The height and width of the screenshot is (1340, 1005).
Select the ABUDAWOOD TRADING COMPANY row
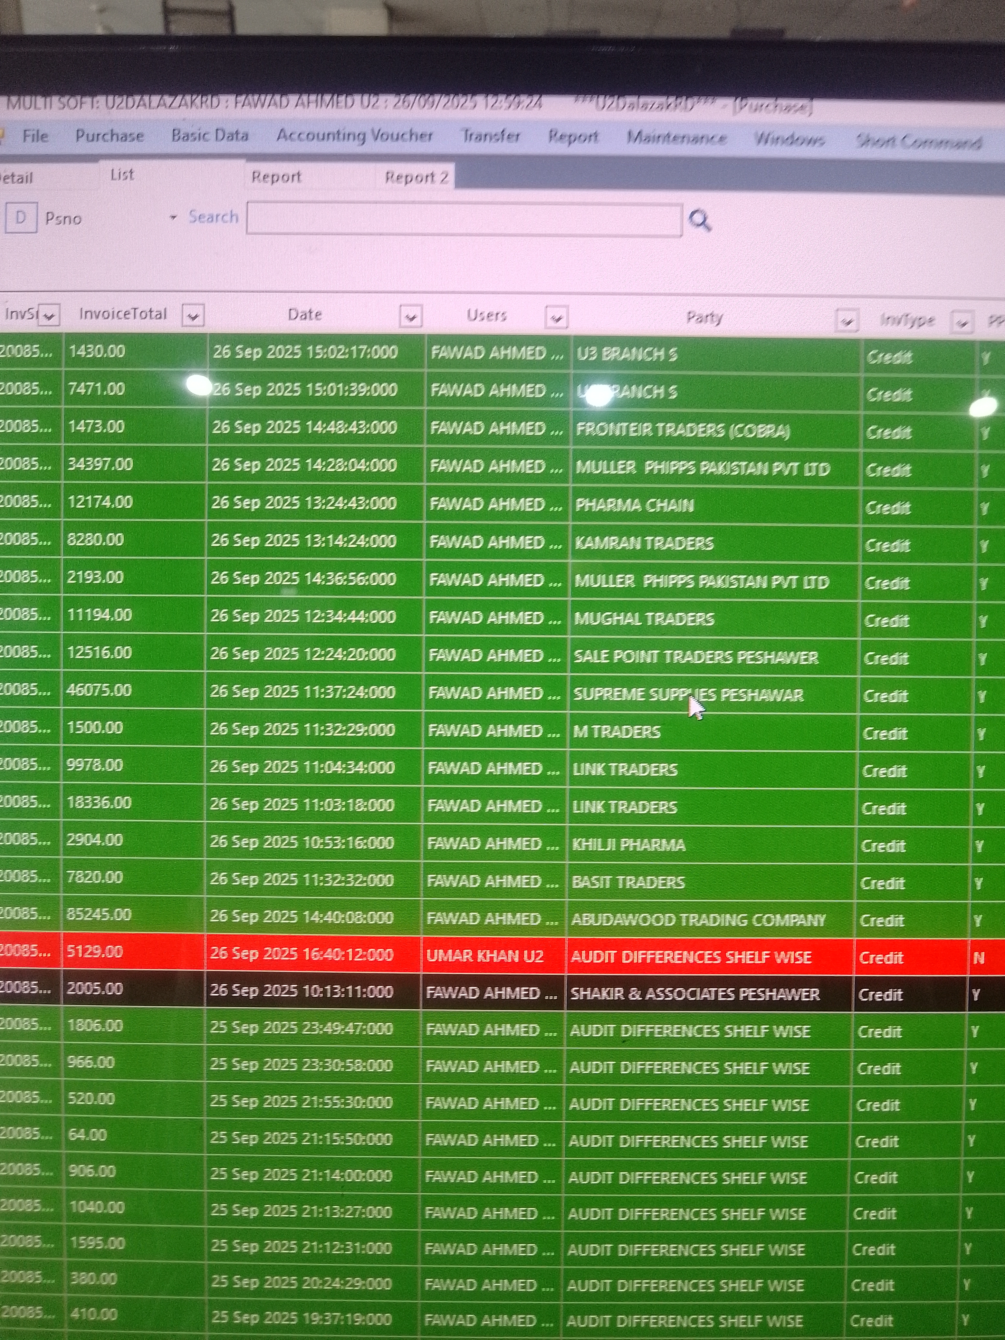point(698,920)
